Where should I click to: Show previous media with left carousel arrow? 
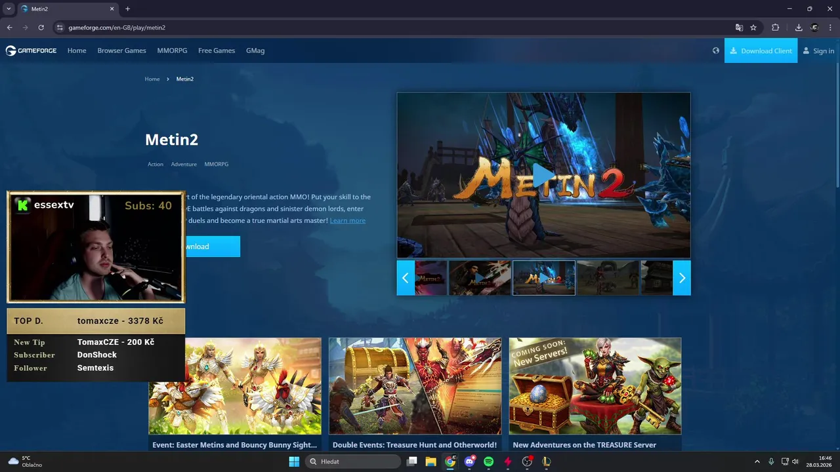(405, 278)
